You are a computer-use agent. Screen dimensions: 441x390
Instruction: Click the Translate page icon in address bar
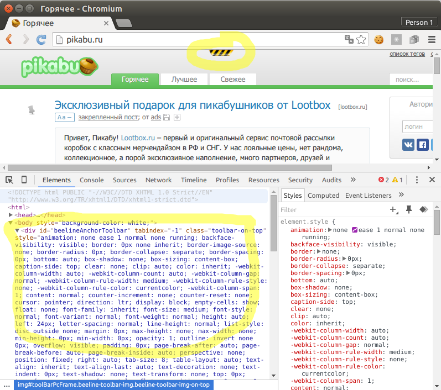point(349,39)
